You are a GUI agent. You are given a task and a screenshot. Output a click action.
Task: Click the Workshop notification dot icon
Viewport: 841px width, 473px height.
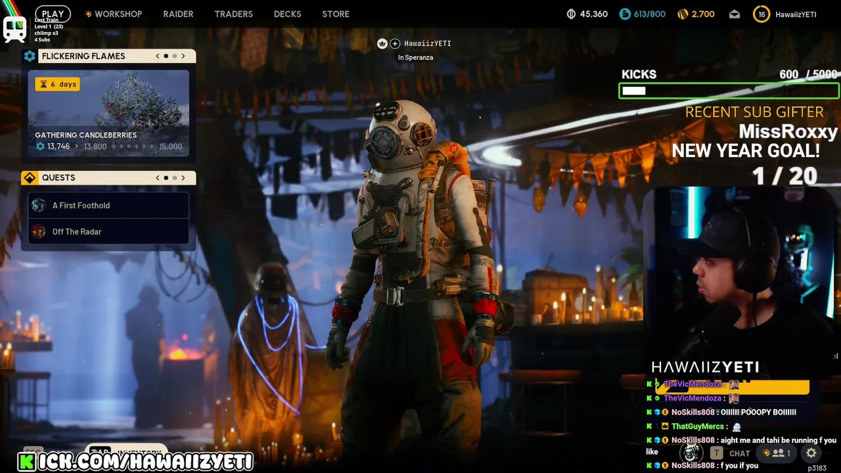point(88,14)
